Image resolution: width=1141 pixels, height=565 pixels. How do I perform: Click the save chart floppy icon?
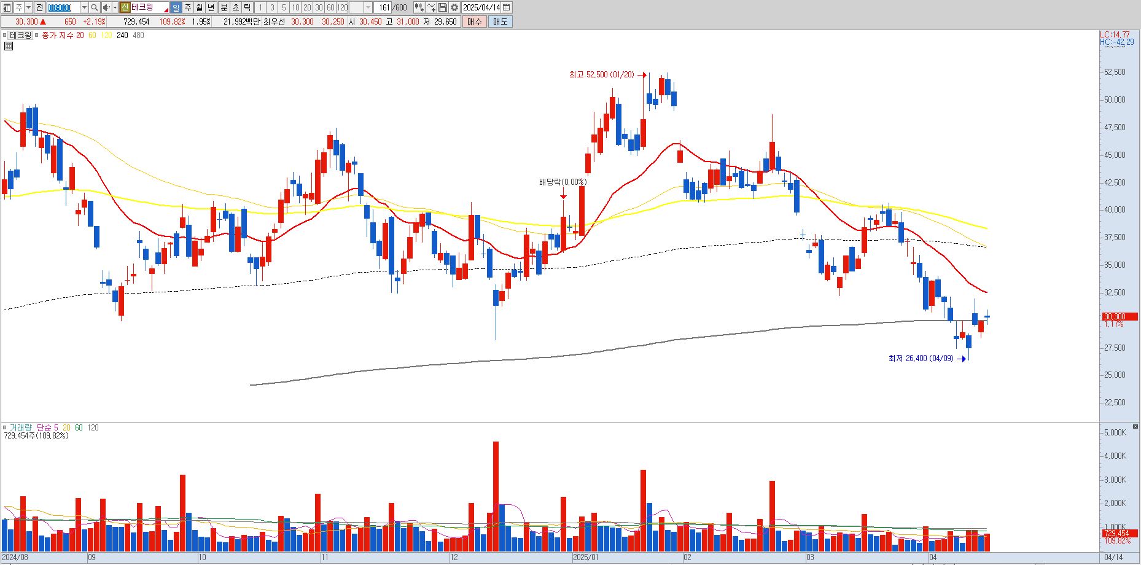coord(442,7)
